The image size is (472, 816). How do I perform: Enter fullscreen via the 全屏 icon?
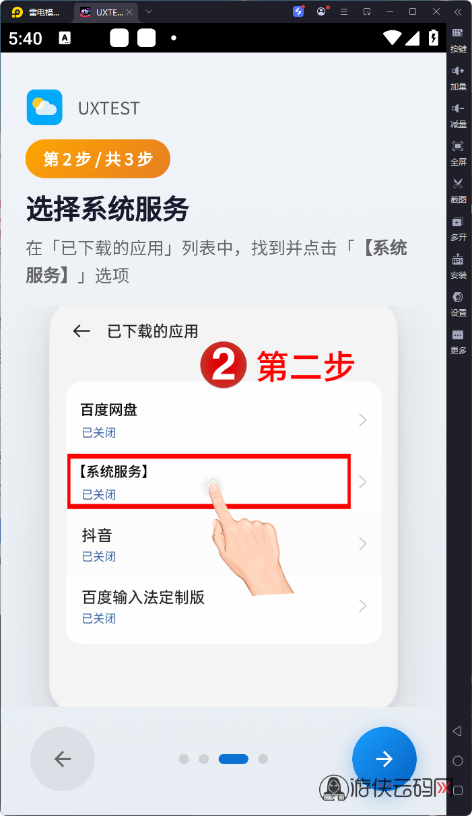click(458, 154)
